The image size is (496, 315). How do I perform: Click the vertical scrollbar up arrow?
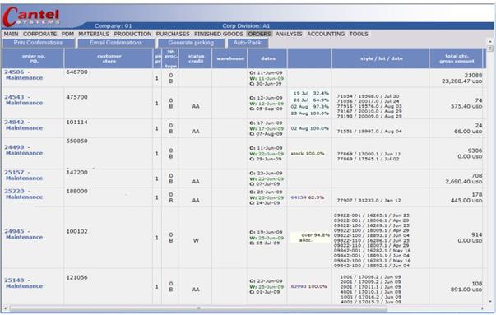pyautogui.click(x=490, y=41)
